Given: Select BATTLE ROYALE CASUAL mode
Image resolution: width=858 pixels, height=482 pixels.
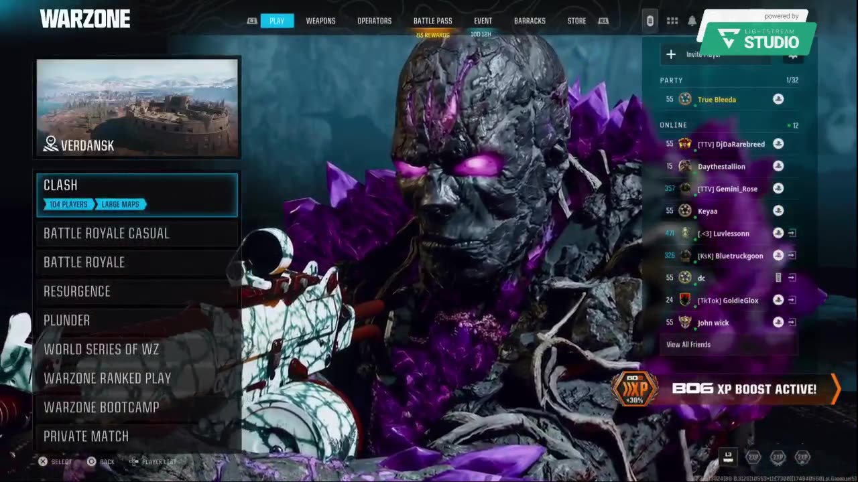Looking at the screenshot, I should [137, 233].
